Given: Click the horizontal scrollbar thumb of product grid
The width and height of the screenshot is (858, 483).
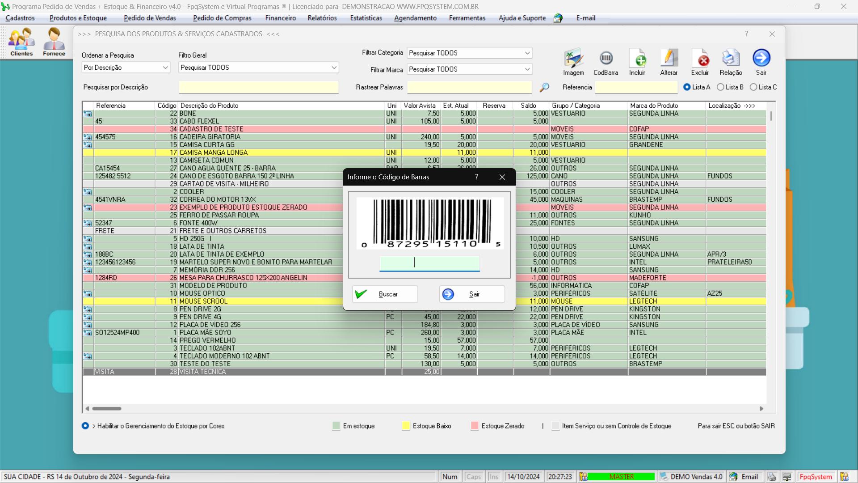Looking at the screenshot, I should pyautogui.click(x=107, y=409).
